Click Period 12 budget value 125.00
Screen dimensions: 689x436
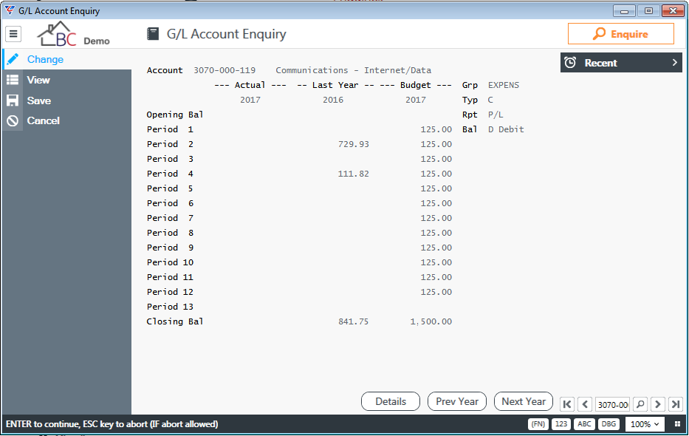tap(436, 292)
